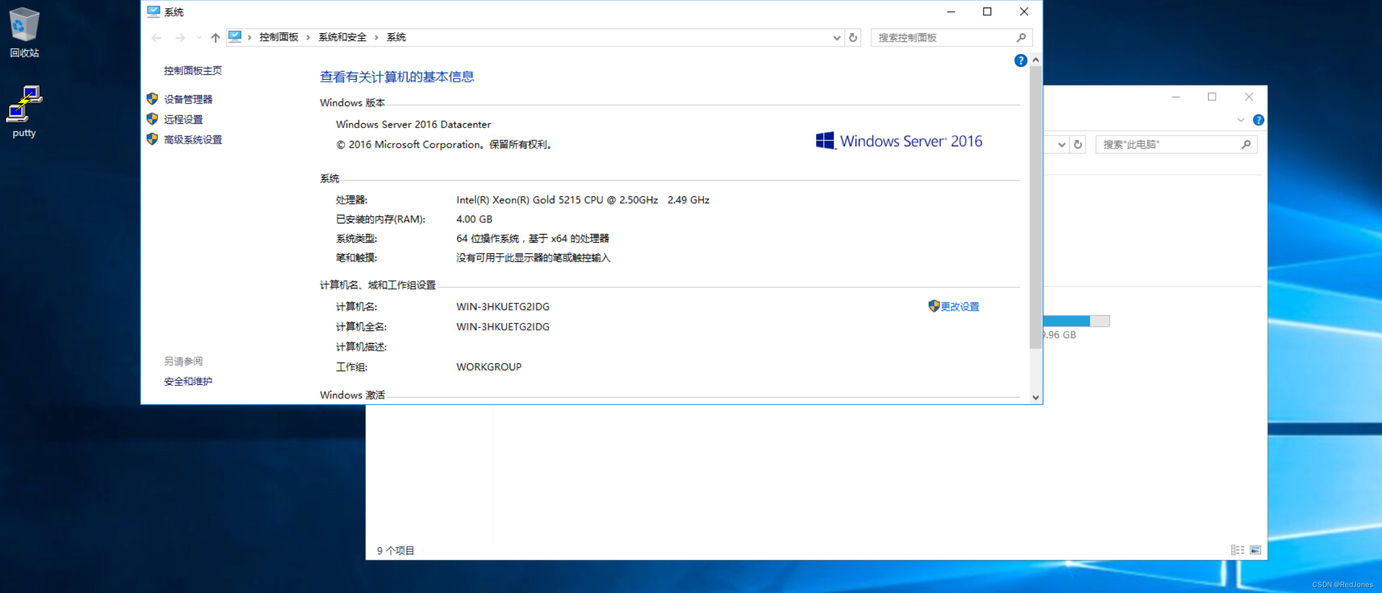Click the System window title bar icon

coord(153,11)
